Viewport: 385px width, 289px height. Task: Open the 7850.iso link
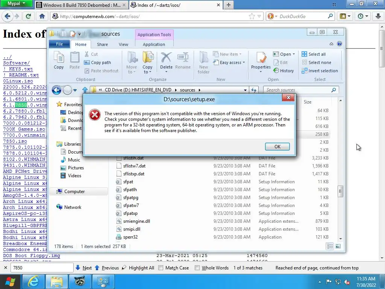click(15, 141)
